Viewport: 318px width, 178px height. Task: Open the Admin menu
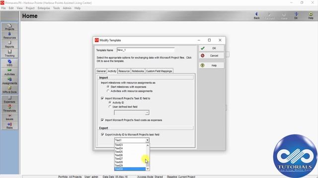[67, 8]
